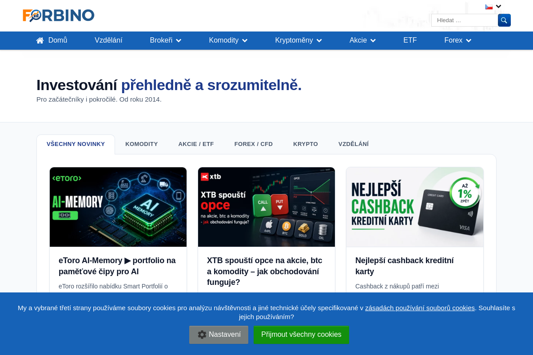
Task: Select the Všechny novinky tab
Action: click(76, 144)
